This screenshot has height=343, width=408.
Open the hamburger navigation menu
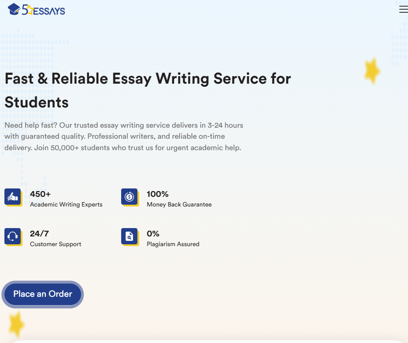403,9
